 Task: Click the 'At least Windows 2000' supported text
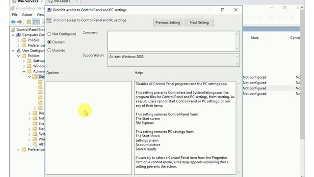(x=127, y=57)
